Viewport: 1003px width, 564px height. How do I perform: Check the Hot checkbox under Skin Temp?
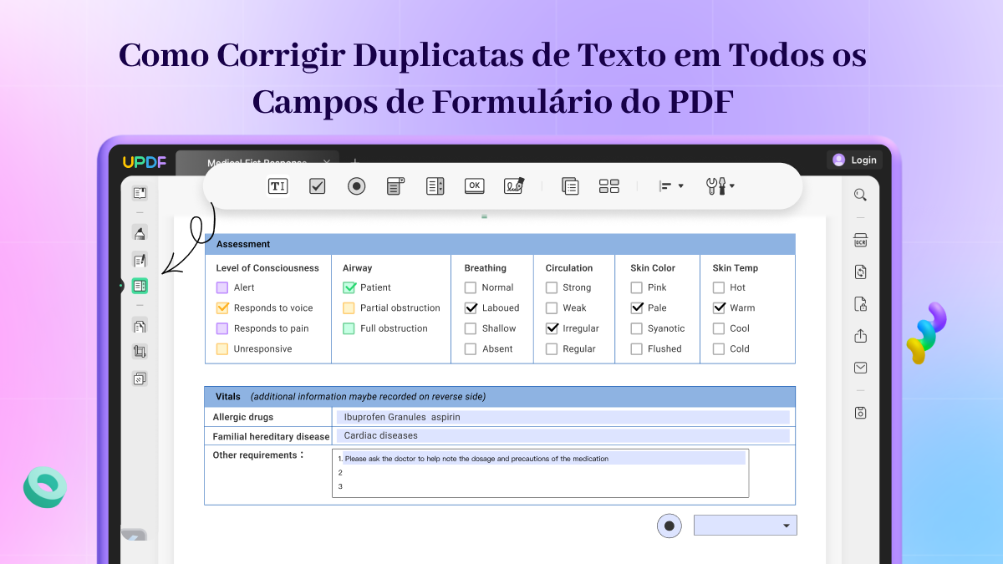717,287
